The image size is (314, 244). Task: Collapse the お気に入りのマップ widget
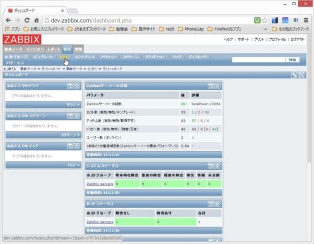[77, 146]
